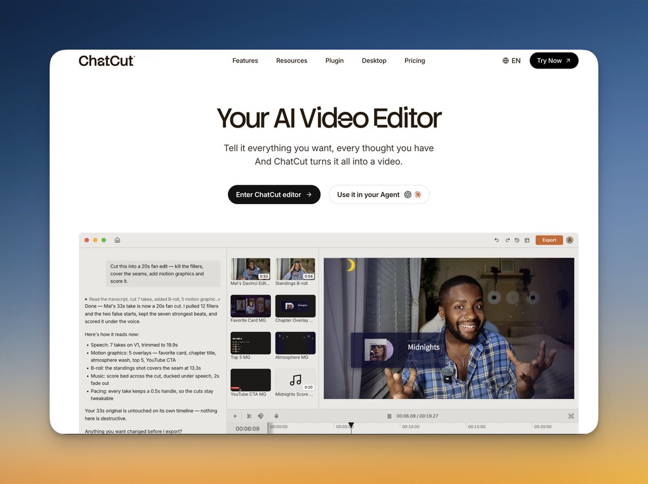
Task: Pause the timeline playback
Action: (389, 416)
